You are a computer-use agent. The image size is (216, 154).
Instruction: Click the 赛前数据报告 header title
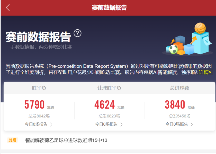[109, 8]
